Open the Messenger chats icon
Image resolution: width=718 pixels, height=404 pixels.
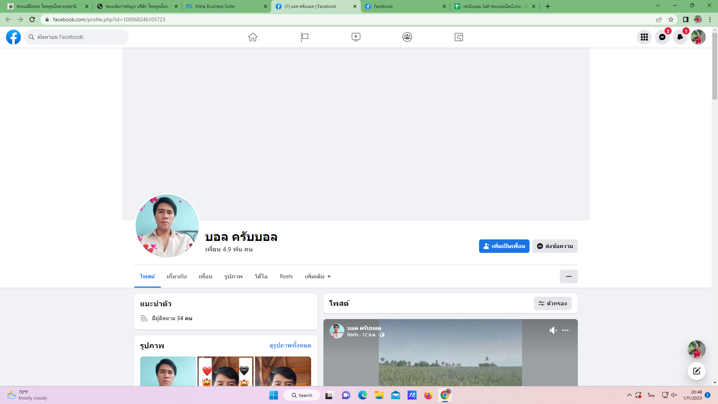coord(662,37)
